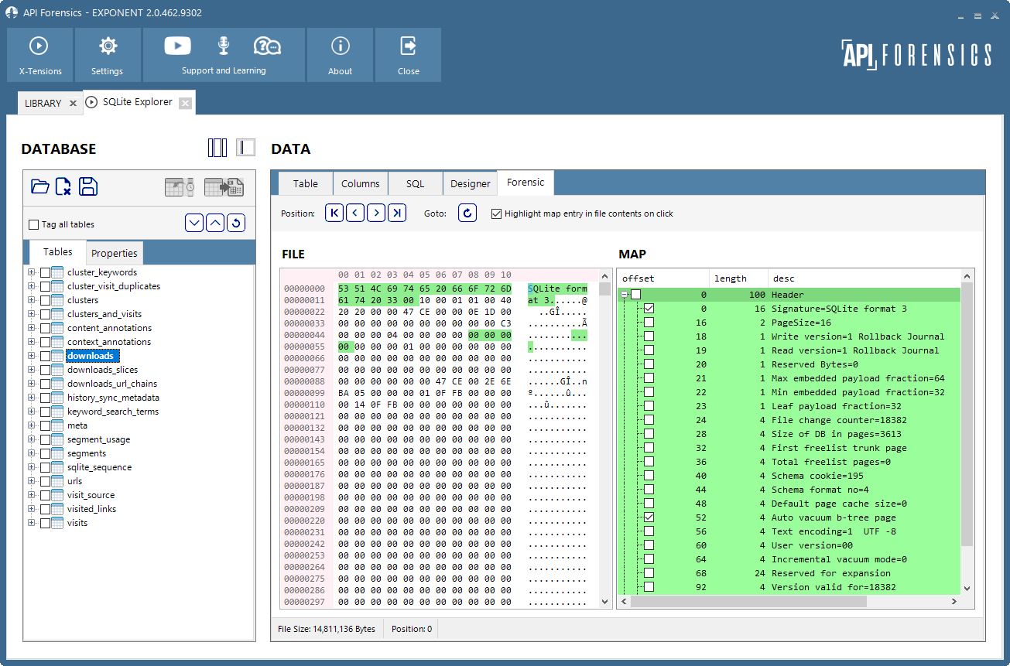Sort MAP by the desc column header

tap(864, 278)
